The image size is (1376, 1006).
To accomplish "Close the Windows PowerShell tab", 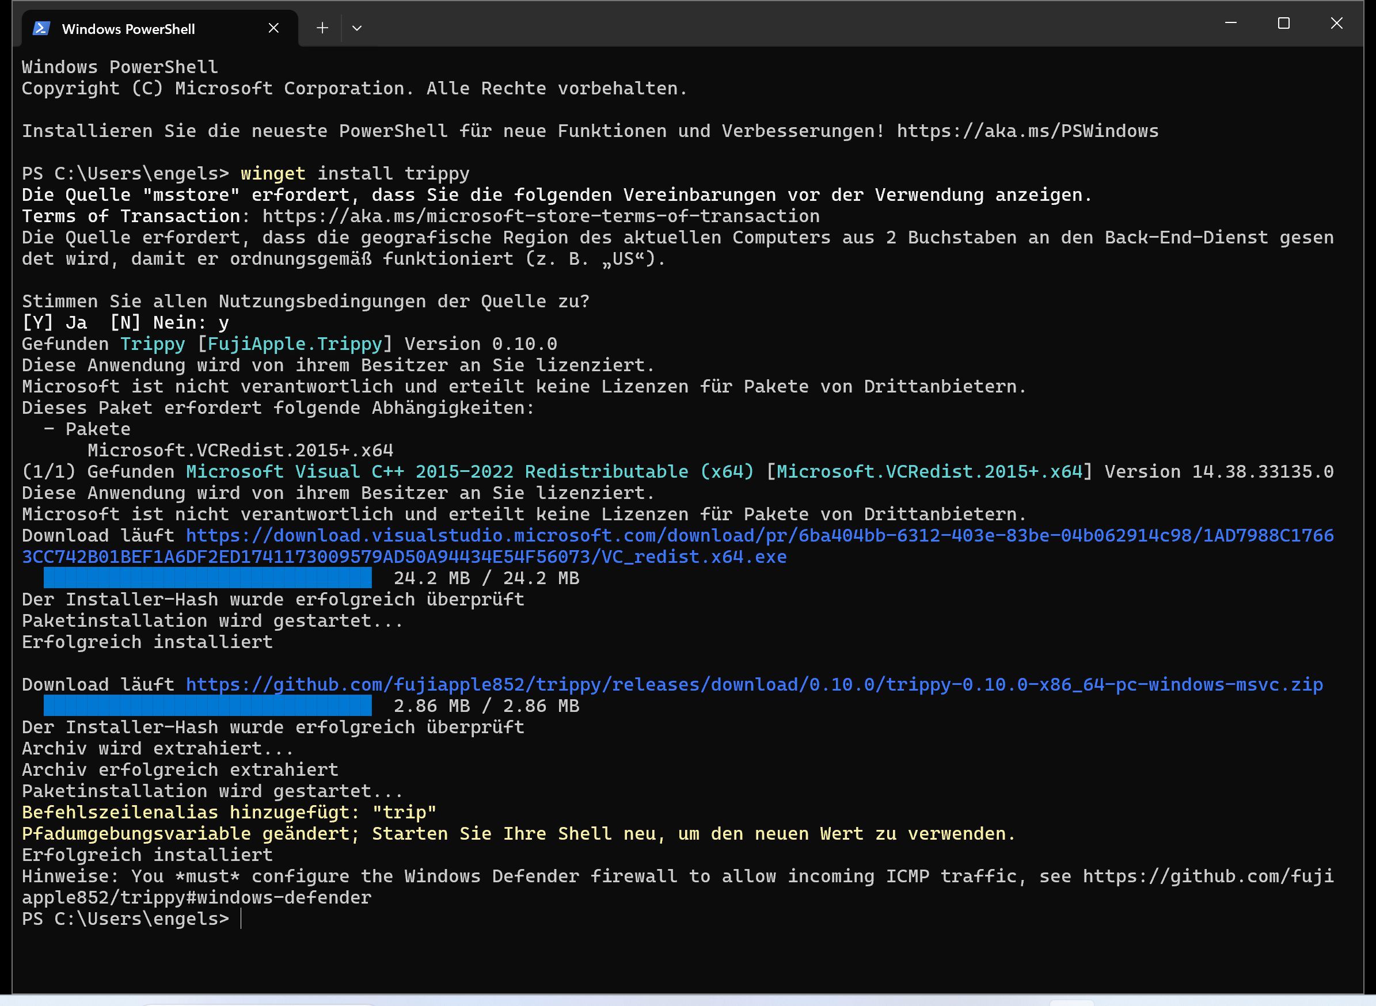I will pyautogui.click(x=273, y=28).
